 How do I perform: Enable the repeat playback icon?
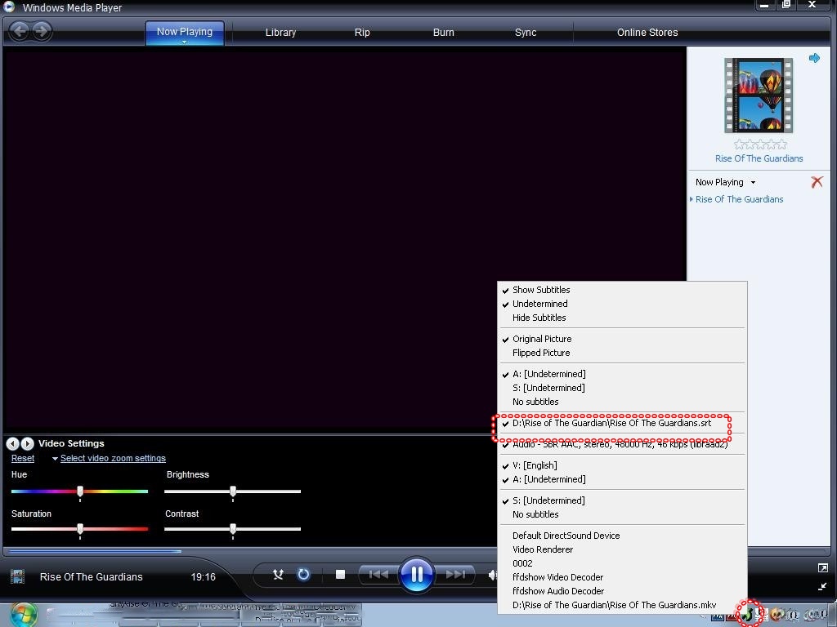point(303,574)
